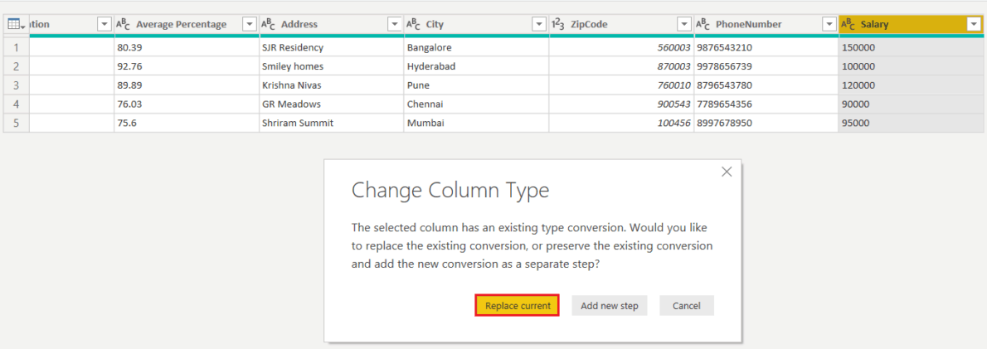Click the cell with 89.89
The width and height of the screenshot is (987, 349).
[x=187, y=85]
